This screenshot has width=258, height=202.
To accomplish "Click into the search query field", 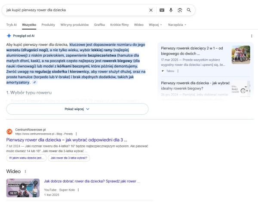I will coord(76,10).
